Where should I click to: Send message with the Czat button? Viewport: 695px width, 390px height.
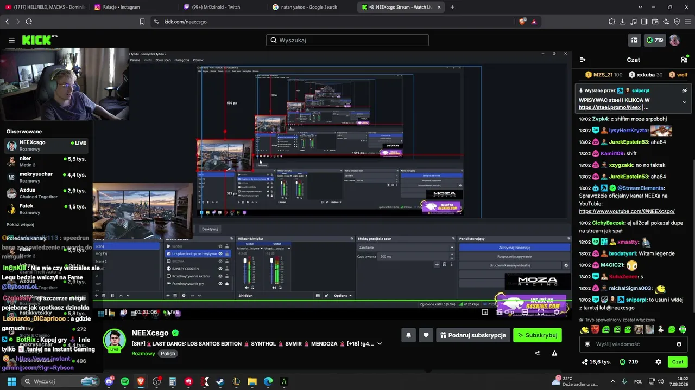coord(678,362)
